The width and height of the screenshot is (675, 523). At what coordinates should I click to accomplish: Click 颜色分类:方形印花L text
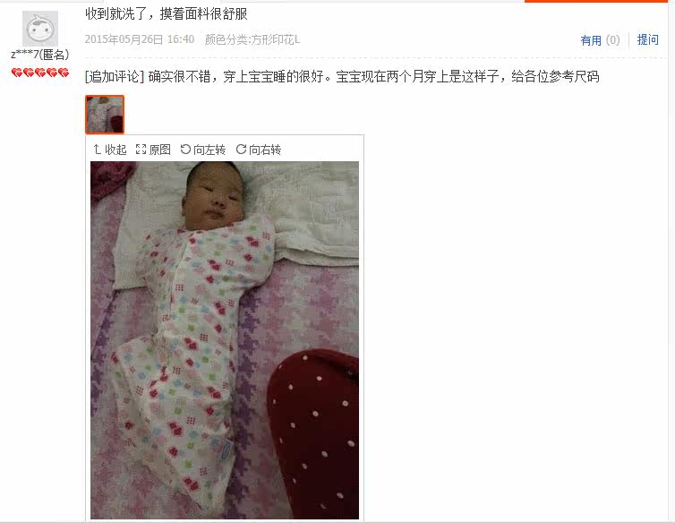click(252, 39)
